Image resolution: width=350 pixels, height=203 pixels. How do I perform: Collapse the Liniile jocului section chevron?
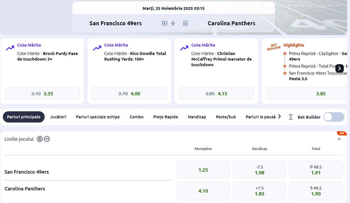[339, 139]
